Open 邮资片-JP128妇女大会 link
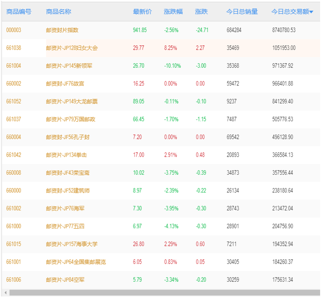 coord(72,48)
